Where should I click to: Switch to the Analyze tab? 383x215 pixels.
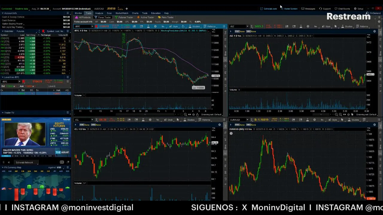coord(99,13)
